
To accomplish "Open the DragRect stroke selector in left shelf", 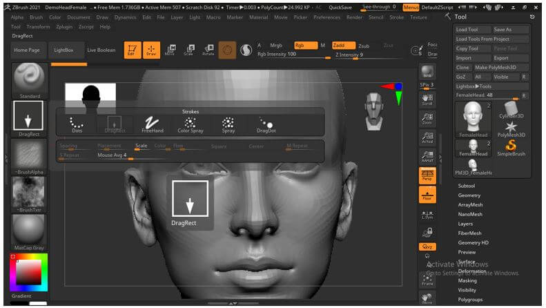I will coord(28,119).
